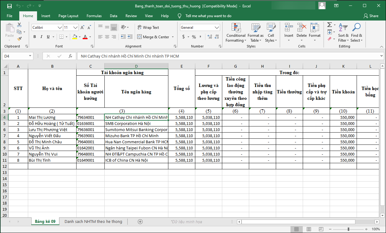Open the fill color dropdown arrow
Screen dimensions: 386x233
pos(80,37)
